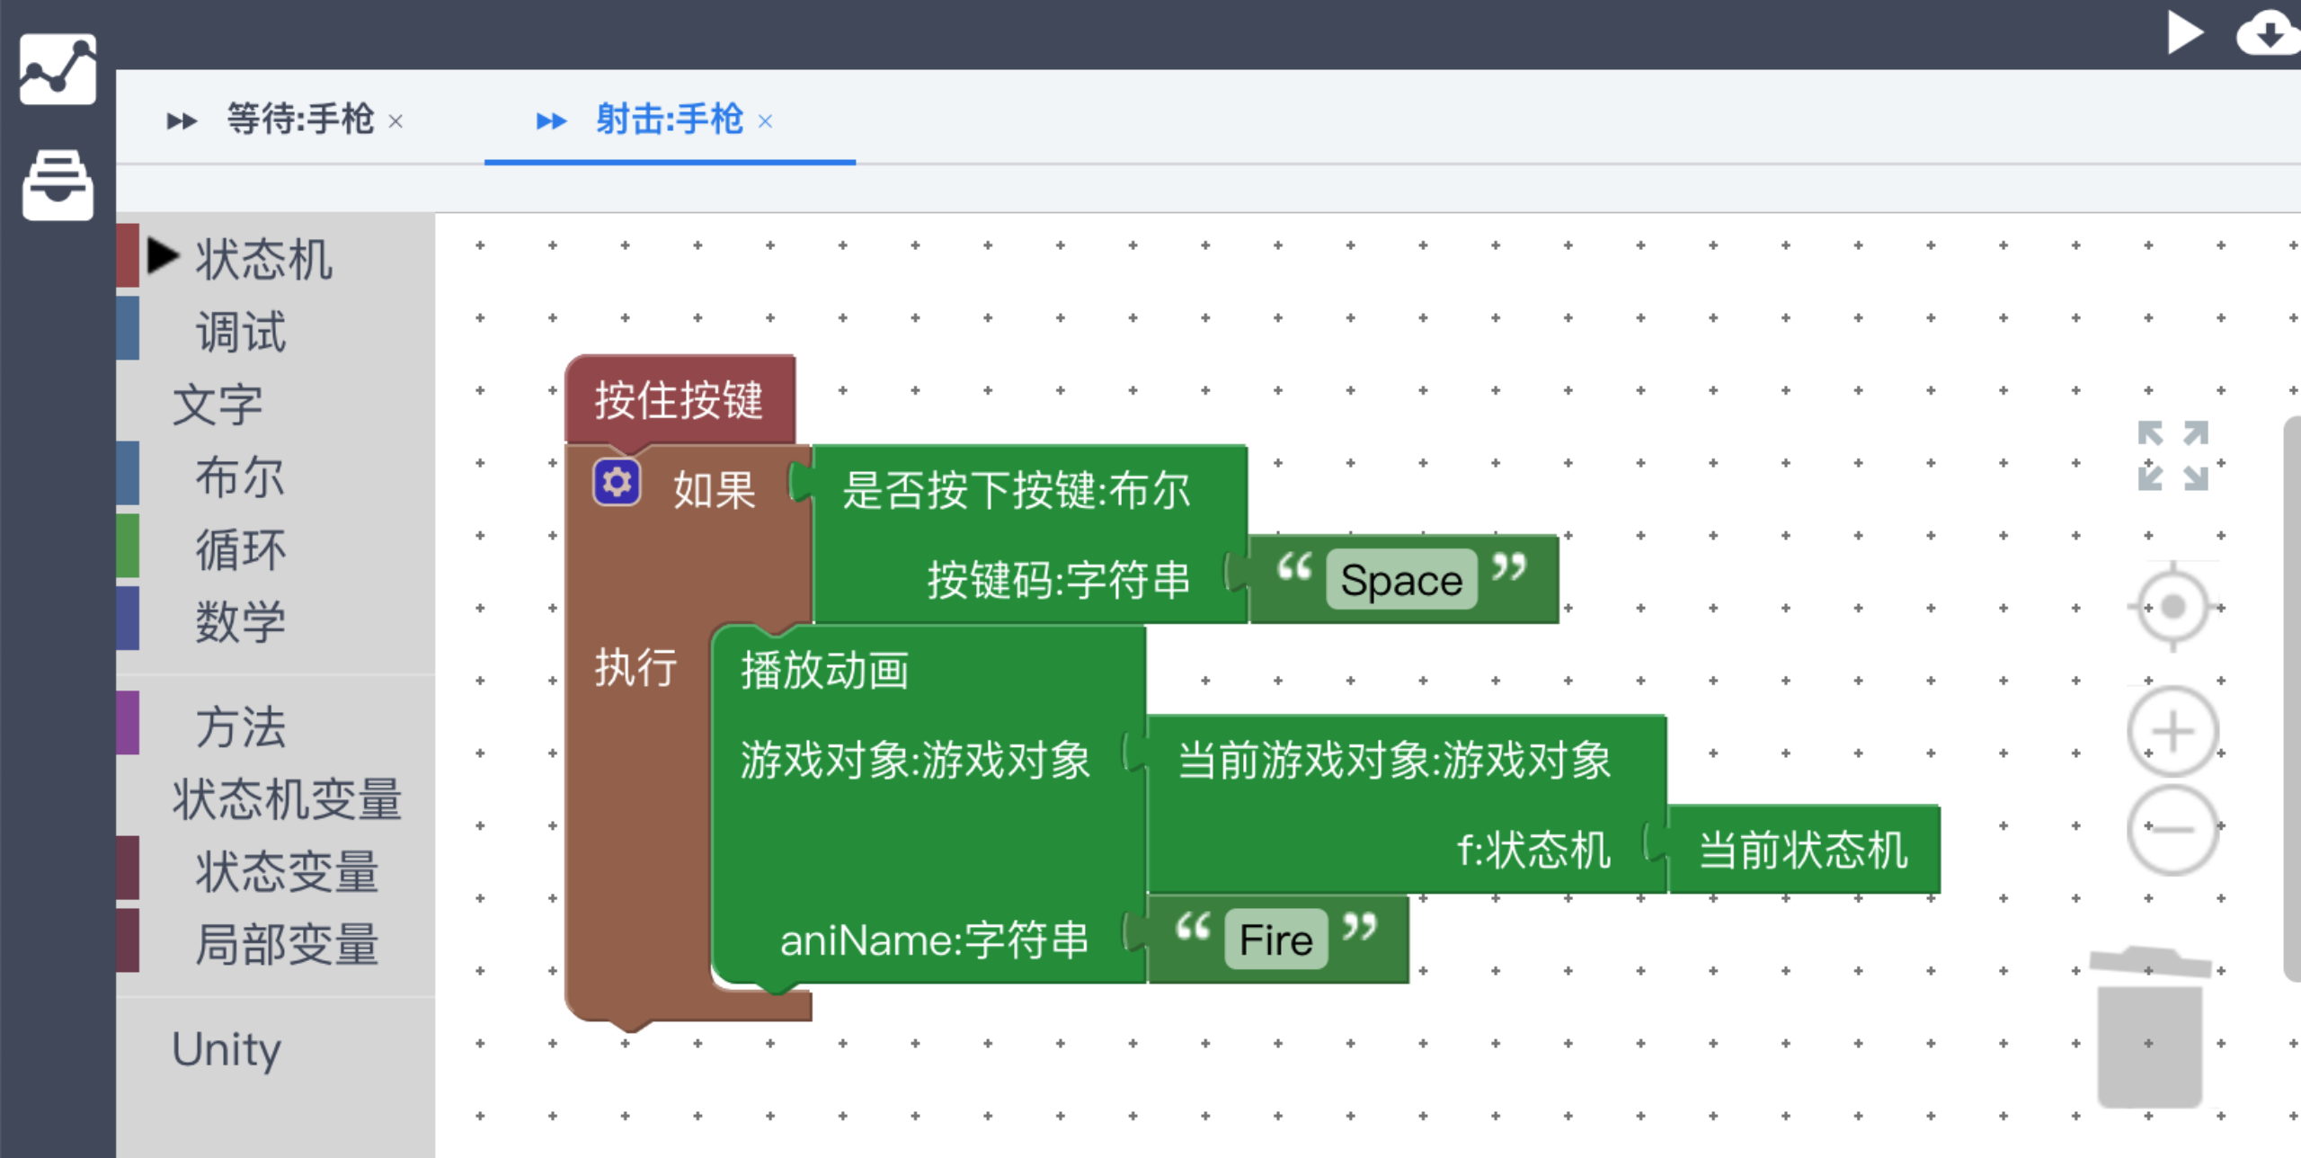The height and width of the screenshot is (1158, 2301).
Task: Center the workspace with the crosshair icon
Action: click(x=2172, y=607)
